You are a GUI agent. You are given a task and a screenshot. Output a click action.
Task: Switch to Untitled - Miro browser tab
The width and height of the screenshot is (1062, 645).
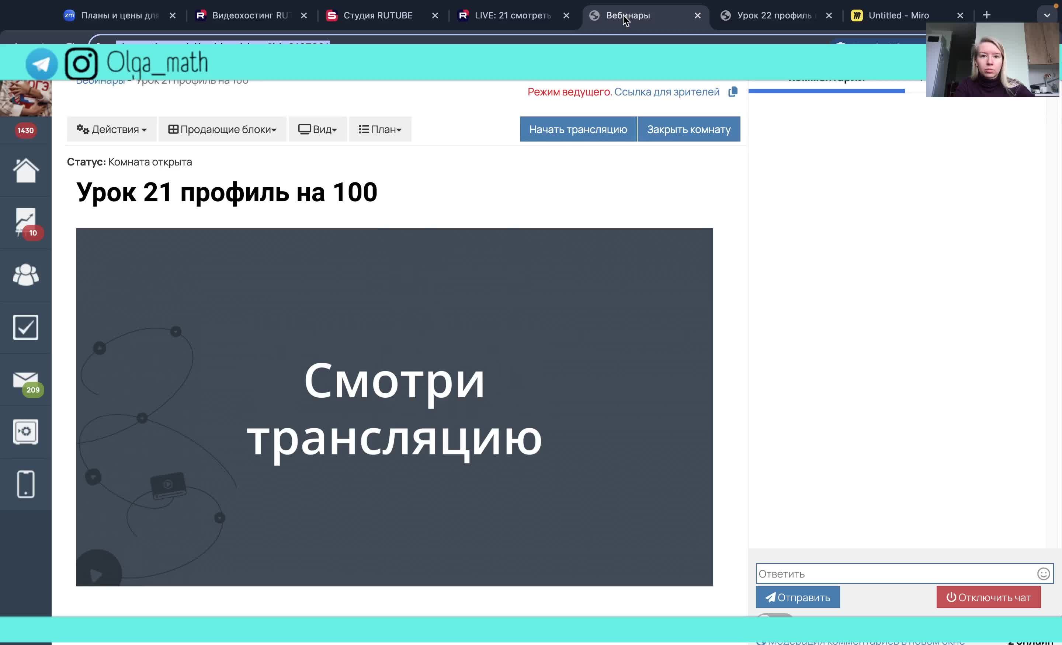[x=898, y=15]
